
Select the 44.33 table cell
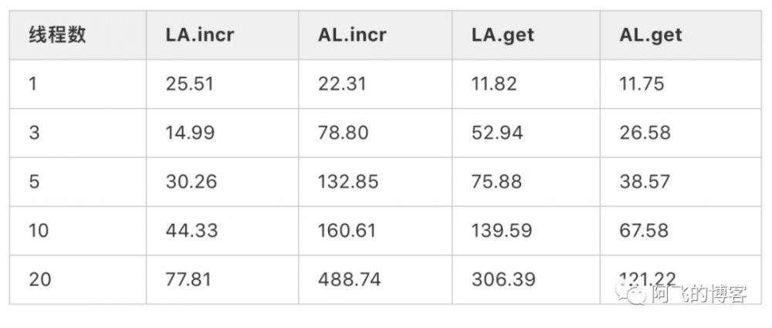(x=191, y=230)
